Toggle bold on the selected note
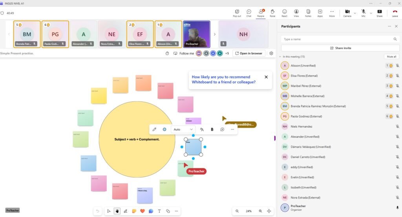This screenshot has height=217, width=402. pos(212,129)
